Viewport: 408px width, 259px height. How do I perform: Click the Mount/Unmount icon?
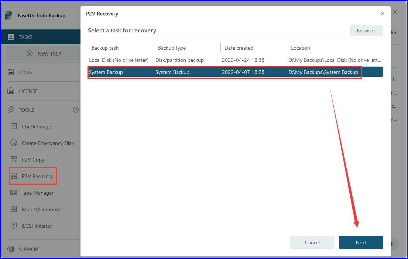pos(14,209)
